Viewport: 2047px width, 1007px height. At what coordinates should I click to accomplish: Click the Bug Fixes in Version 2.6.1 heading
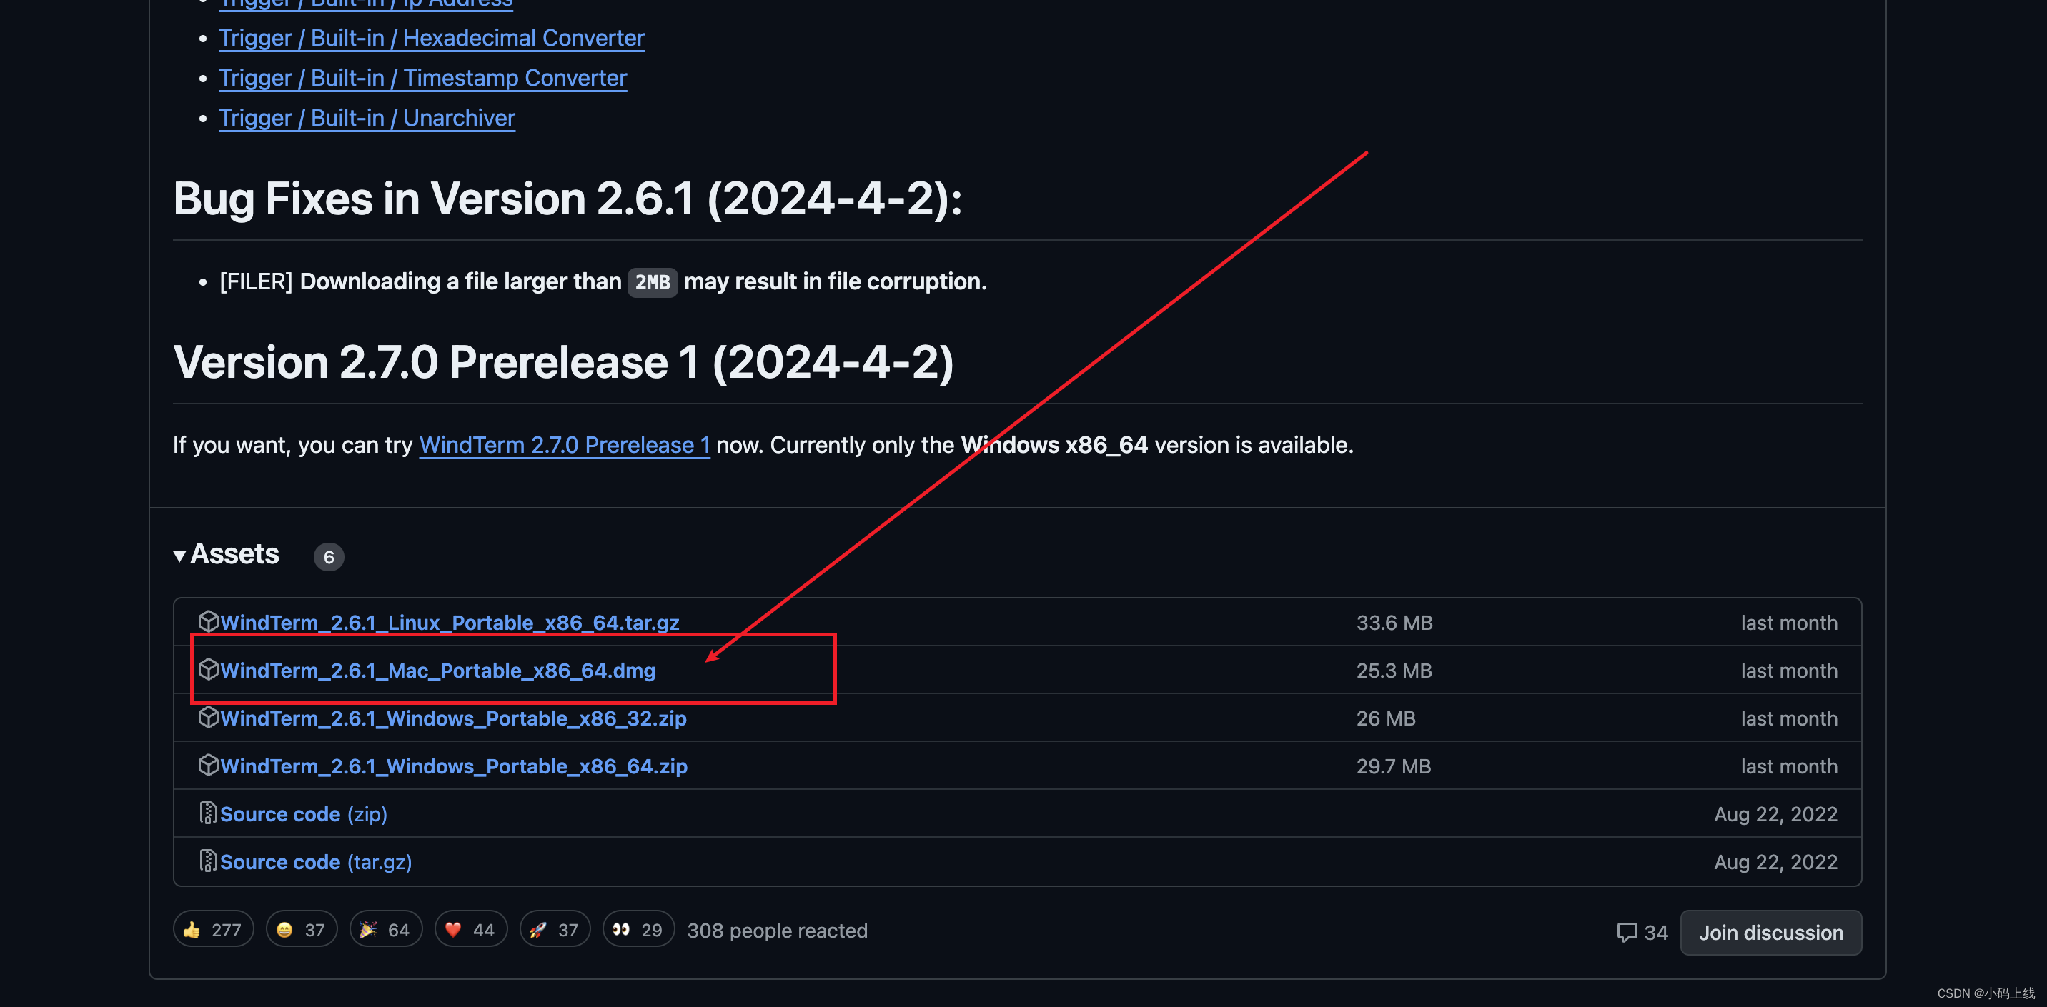pos(567,198)
